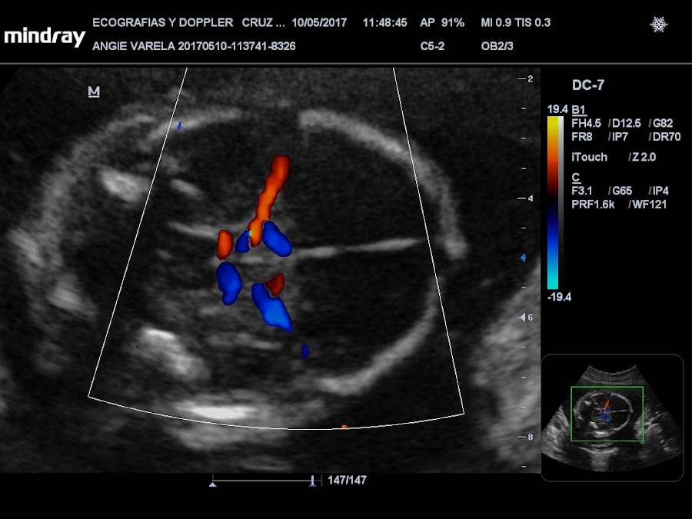The image size is (692, 519).
Task: Select the B1 parameter heading
Action: [x=578, y=110]
